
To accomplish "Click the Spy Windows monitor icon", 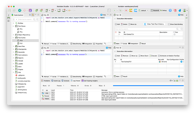I will point(59,10).
